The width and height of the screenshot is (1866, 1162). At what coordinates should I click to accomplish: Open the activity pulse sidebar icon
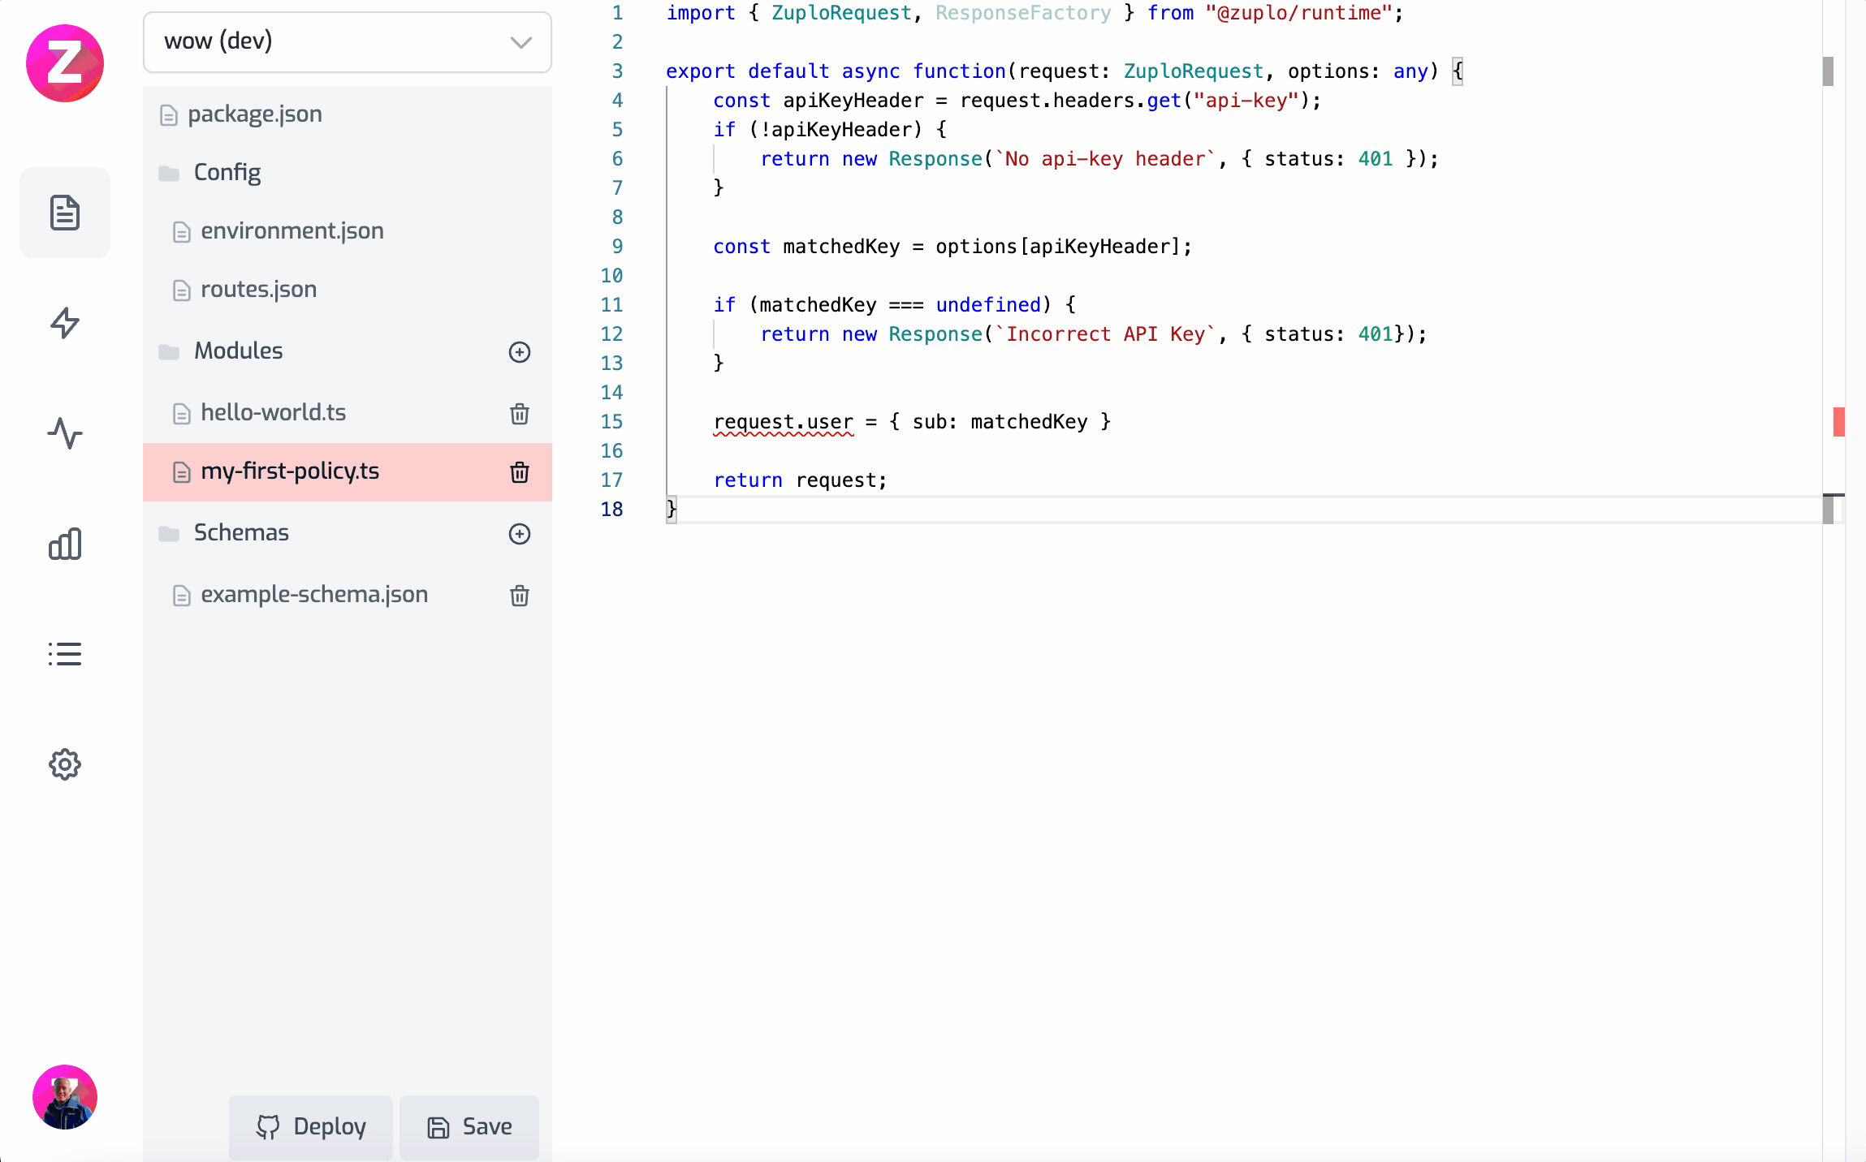pos(65,433)
